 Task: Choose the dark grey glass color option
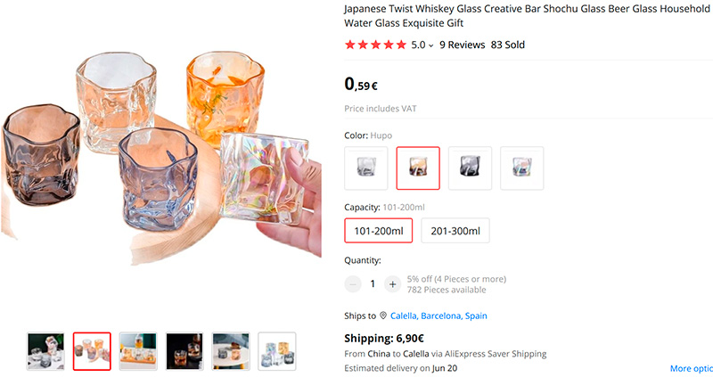point(470,168)
